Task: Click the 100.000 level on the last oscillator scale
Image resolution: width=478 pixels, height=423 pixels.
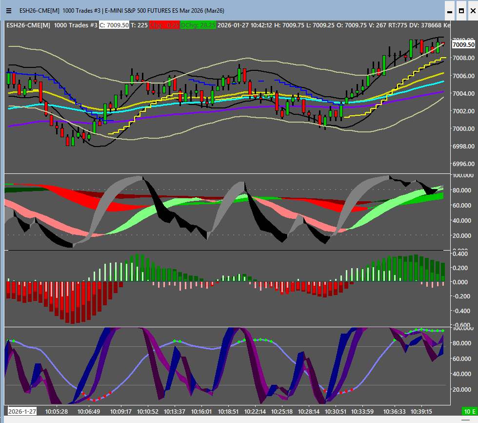Action: click(x=464, y=329)
